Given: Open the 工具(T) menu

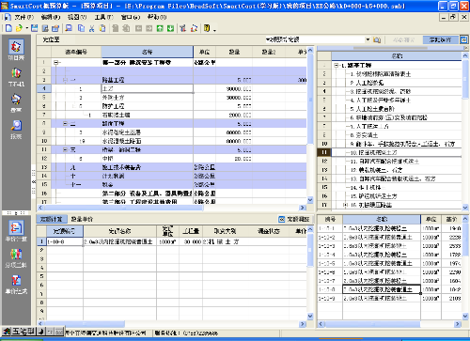Looking at the screenshot, I should click(104, 17).
